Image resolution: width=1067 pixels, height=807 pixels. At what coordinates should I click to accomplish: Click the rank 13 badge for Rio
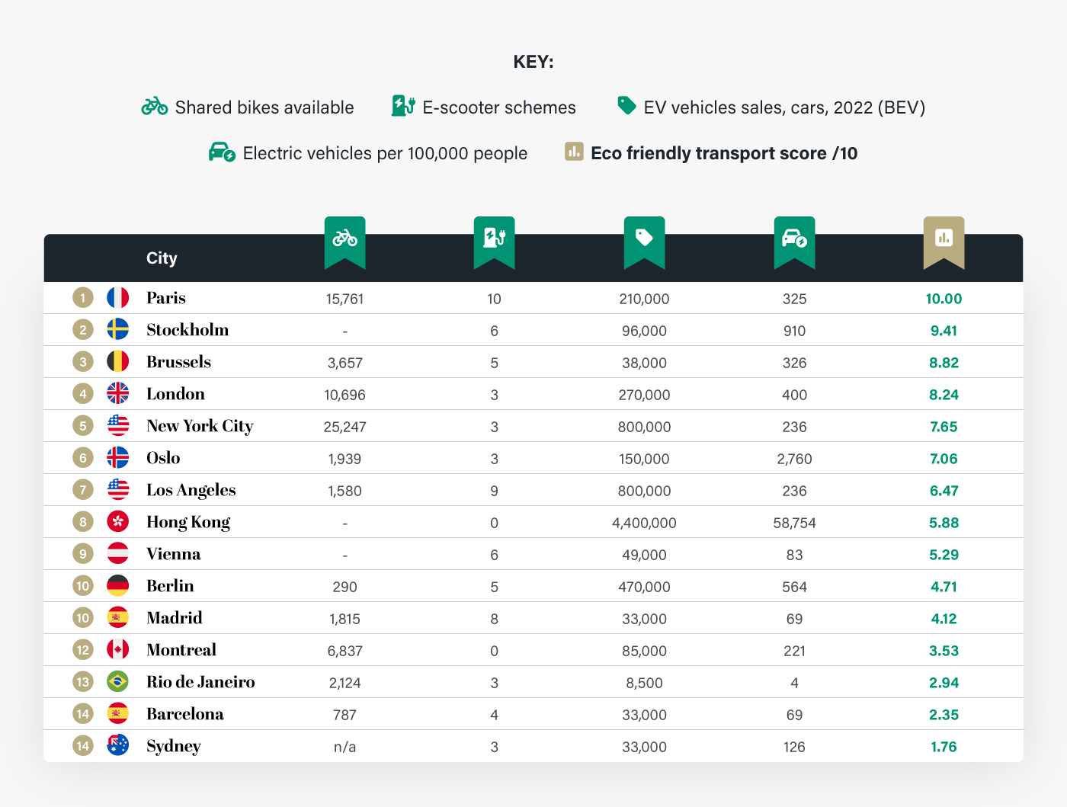[x=83, y=682]
